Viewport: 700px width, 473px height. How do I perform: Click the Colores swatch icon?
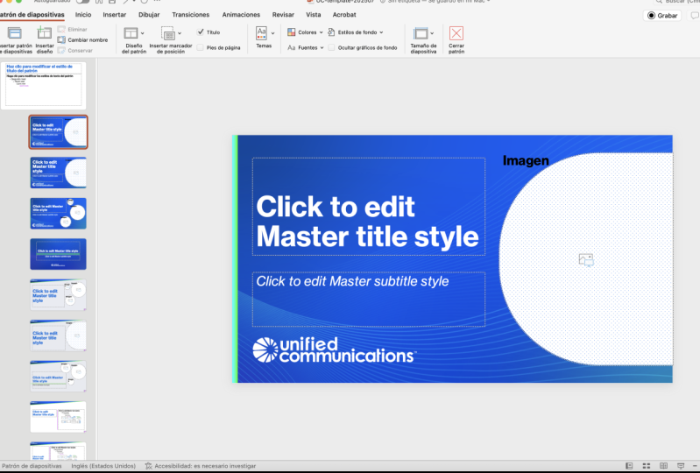[x=292, y=32]
